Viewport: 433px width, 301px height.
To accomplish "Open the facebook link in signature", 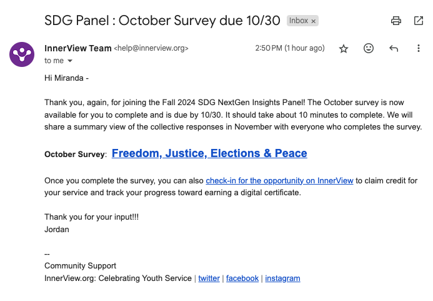I will tap(242, 278).
